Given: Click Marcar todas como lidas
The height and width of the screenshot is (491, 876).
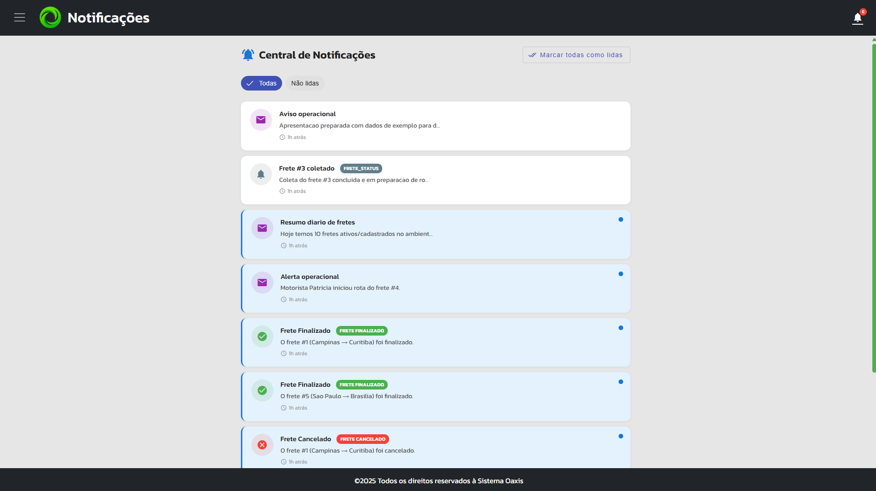Looking at the screenshot, I should click(x=576, y=54).
